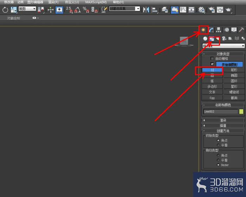
Task: Select 角点 under 初始类型
Action: point(218,140)
